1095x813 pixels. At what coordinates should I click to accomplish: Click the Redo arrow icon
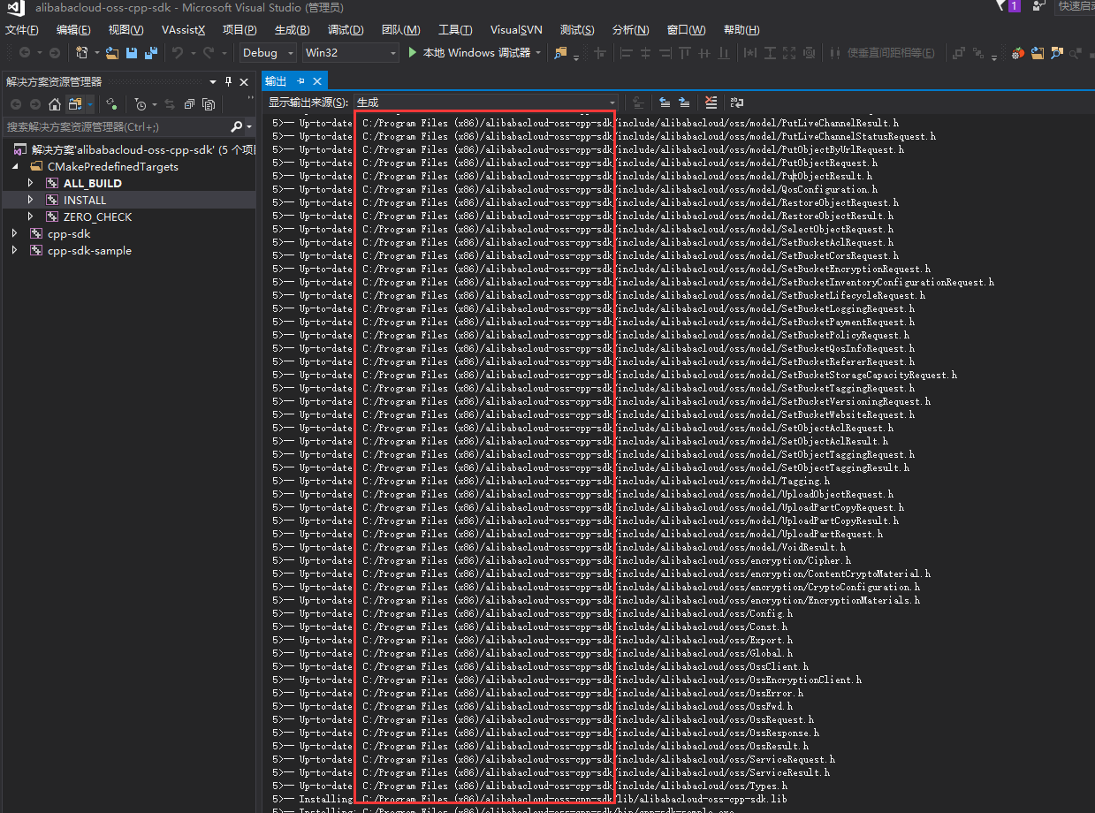[209, 53]
